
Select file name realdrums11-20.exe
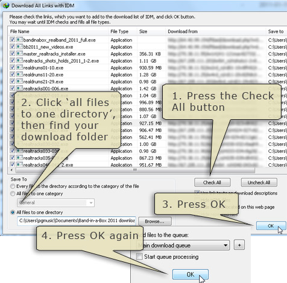coord(43,75)
